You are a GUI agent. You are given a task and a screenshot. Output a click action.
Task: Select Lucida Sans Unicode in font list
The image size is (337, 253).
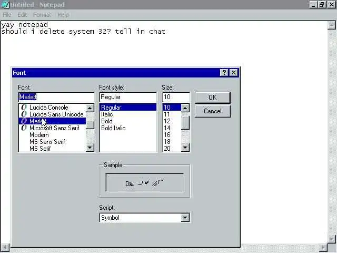52,114
